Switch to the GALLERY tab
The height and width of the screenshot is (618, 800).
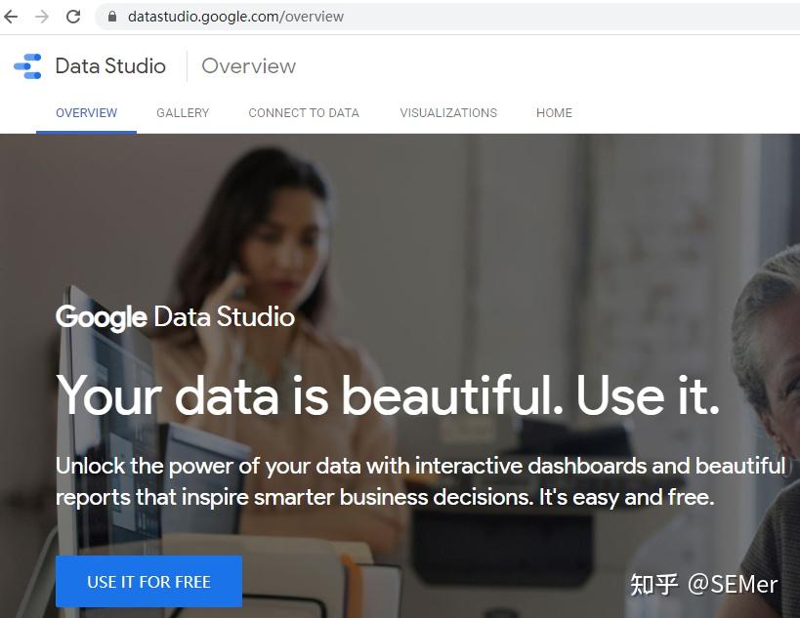pos(182,112)
